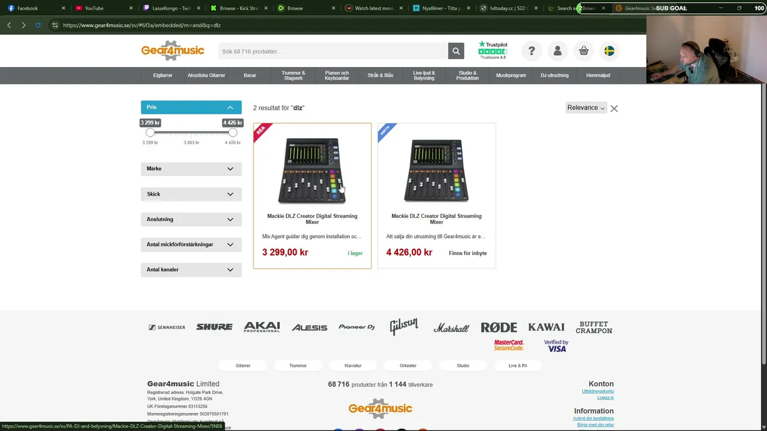
Task: Click the Marshall brand logo
Action: tap(451, 327)
